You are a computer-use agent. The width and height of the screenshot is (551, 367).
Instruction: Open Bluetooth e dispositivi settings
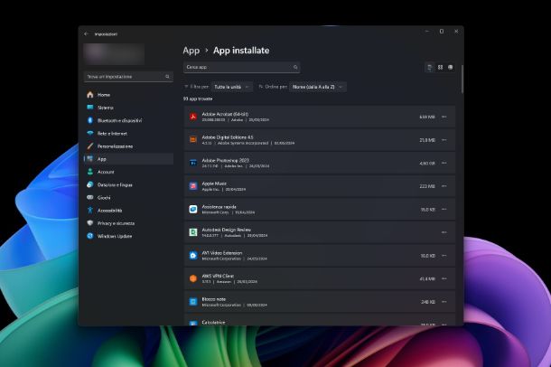point(128,120)
